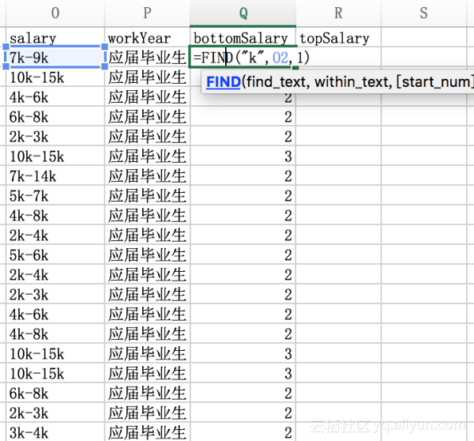
Task: Click within_text argument in the formula tooltip
Action: [x=352, y=82]
